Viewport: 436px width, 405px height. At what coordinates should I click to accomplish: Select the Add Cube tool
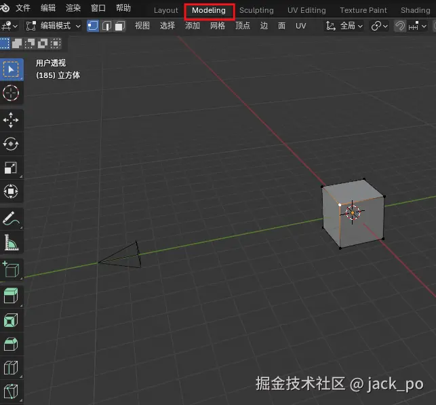click(11, 269)
